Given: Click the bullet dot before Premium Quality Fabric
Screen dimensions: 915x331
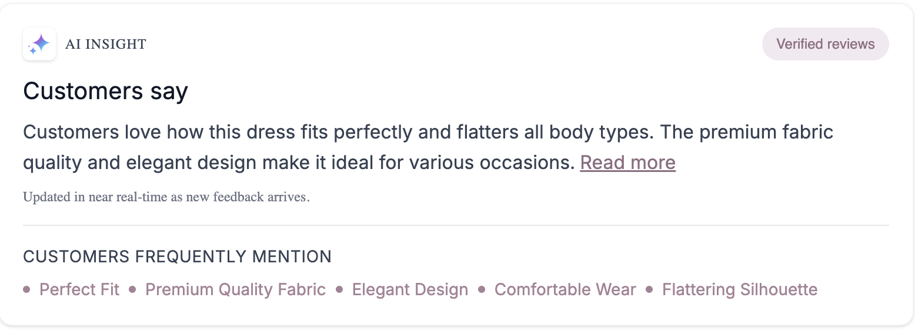Looking at the screenshot, I should (132, 289).
